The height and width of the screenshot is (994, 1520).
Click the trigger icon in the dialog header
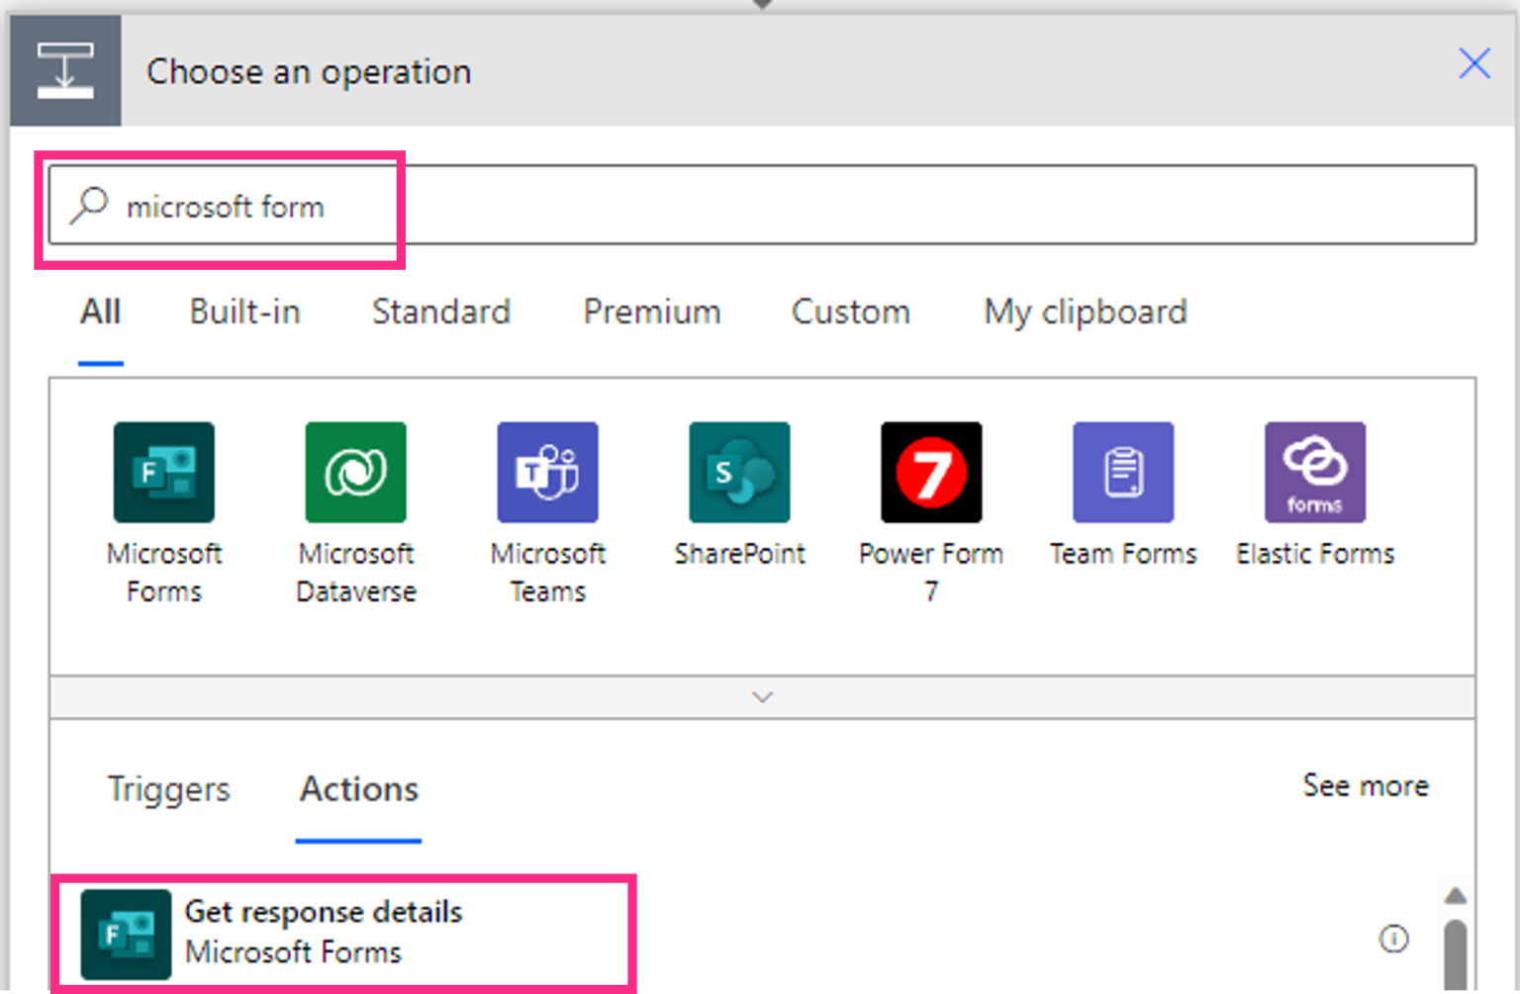(65, 69)
